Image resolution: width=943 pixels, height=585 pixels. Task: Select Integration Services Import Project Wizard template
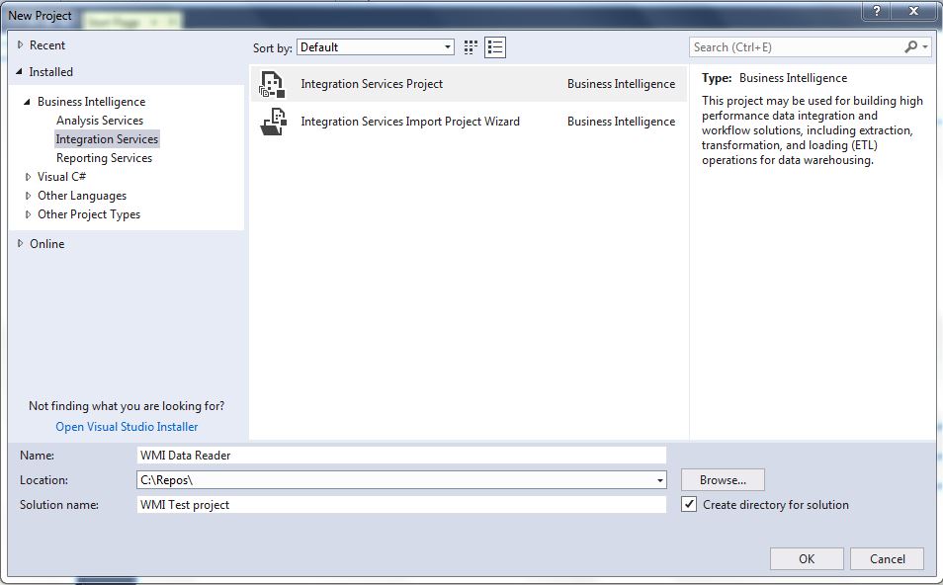click(x=410, y=122)
